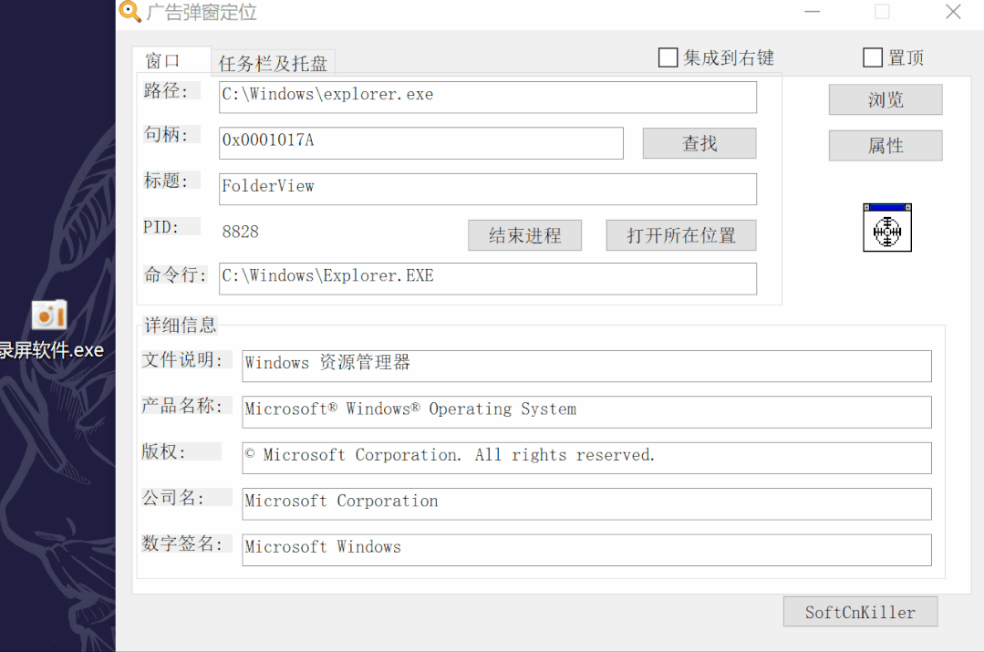
Task: Click the 标题: label
Action: (166, 181)
